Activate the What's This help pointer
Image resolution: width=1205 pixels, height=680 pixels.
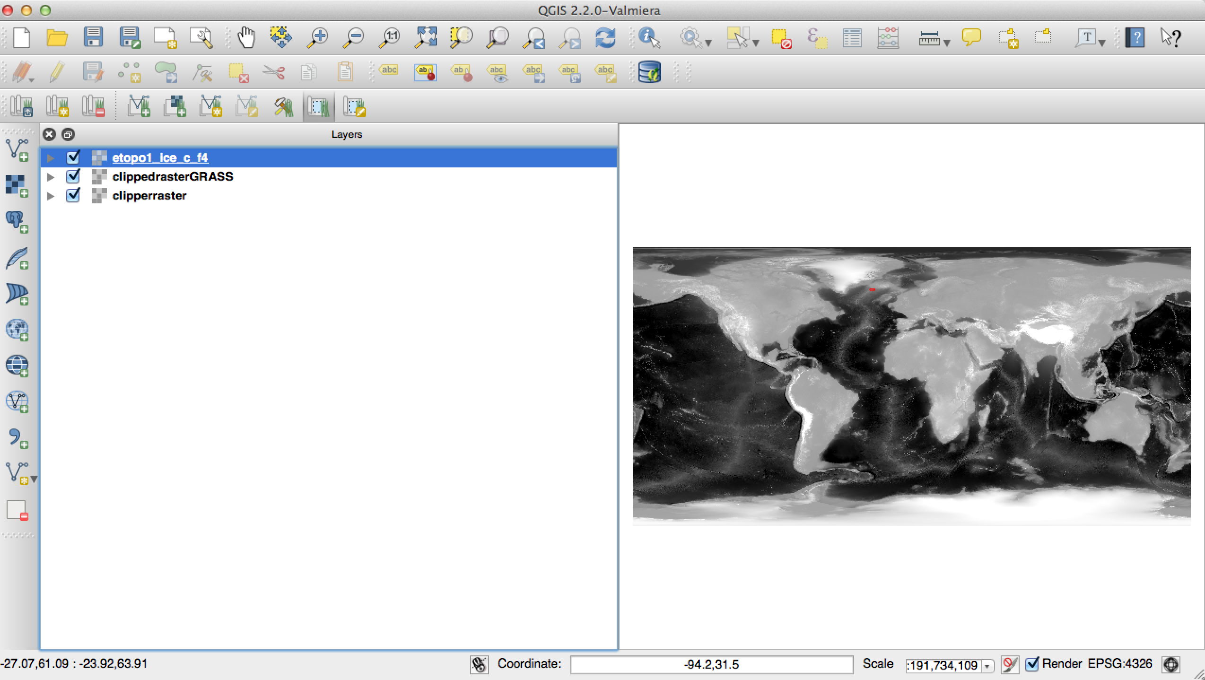(1170, 37)
